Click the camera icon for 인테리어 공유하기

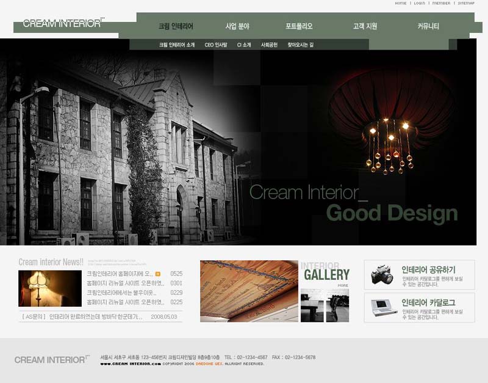[382, 274]
